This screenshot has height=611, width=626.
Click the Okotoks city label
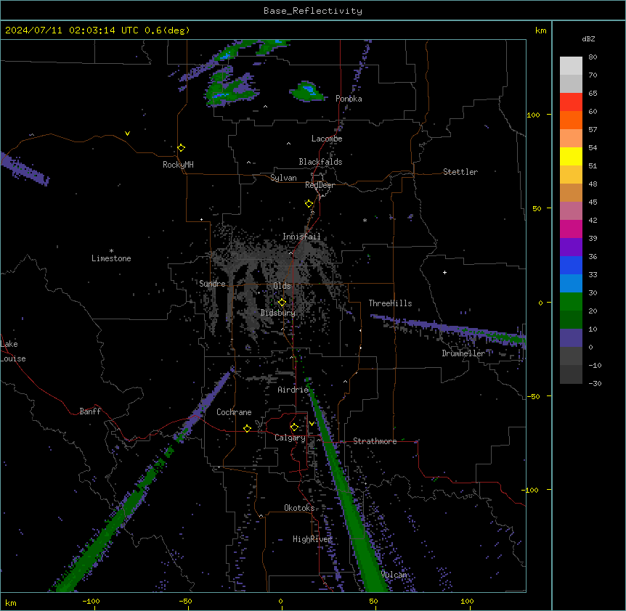[x=299, y=508]
